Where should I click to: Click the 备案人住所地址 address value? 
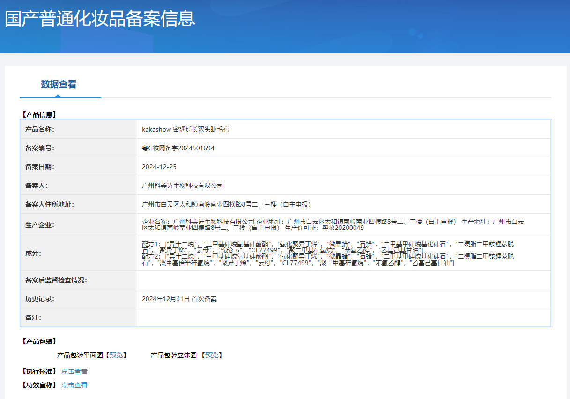[x=226, y=204]
